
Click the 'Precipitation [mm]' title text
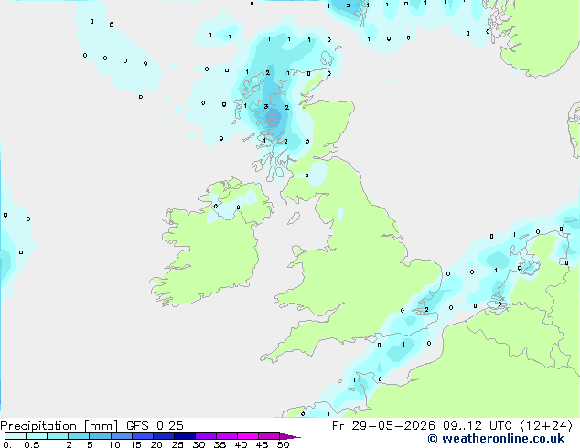click(x=59, y=426)
